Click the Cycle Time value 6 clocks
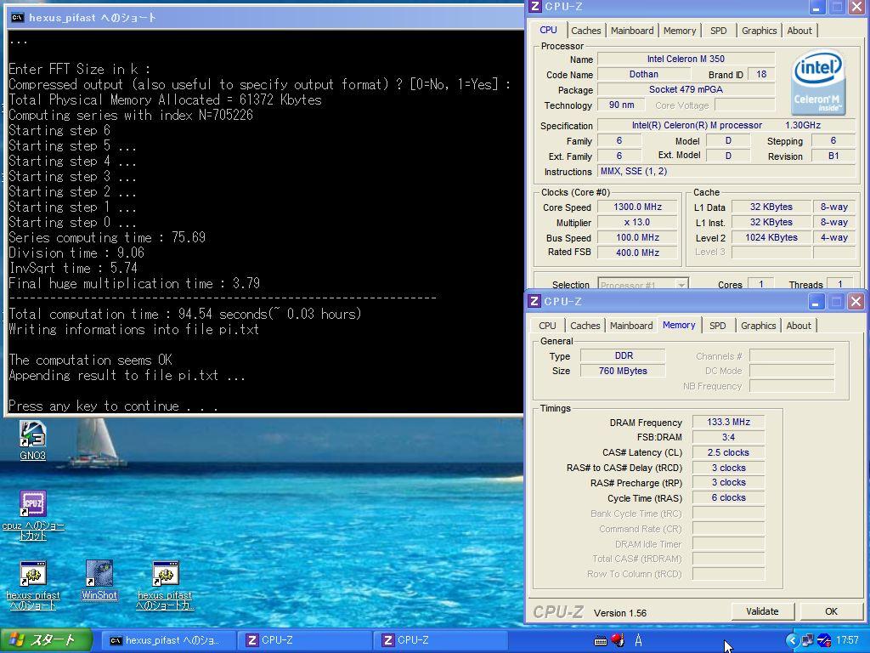The height and width of the screenshot is (653, 870). pyautogui.click(x=728, y=498)
